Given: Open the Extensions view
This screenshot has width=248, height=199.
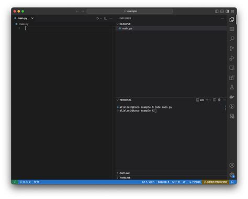Looking at the screenshot, I should (232, 78).
